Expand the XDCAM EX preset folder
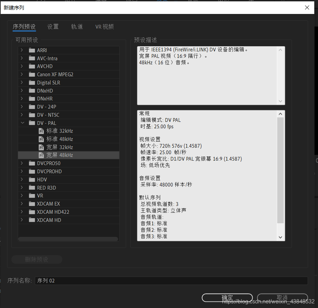This screenshot has width=318, height=308. tap(22, 204)
